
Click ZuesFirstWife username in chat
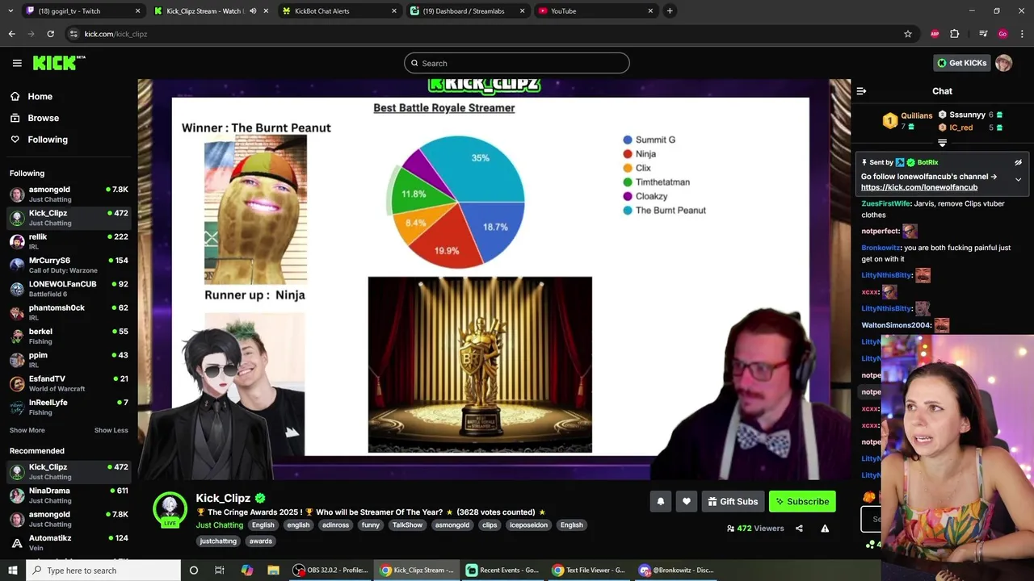pos(885,203)
